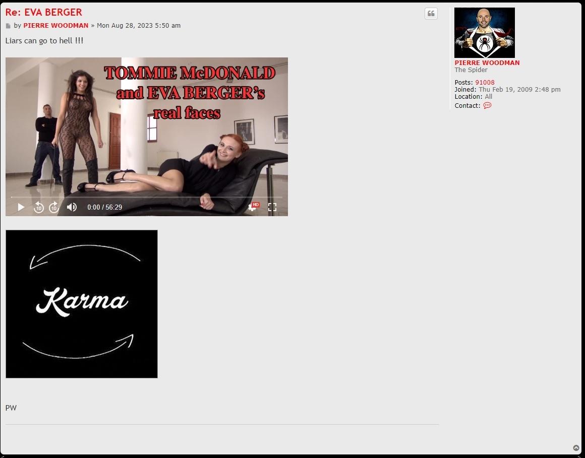Rewind the video 10 seconds
Viewport: 585px width, 458px height.
(38, 207)
